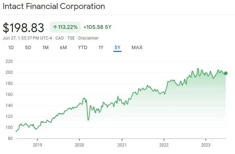
Task: Select the 5D time range tab
Action: point(28,47)
